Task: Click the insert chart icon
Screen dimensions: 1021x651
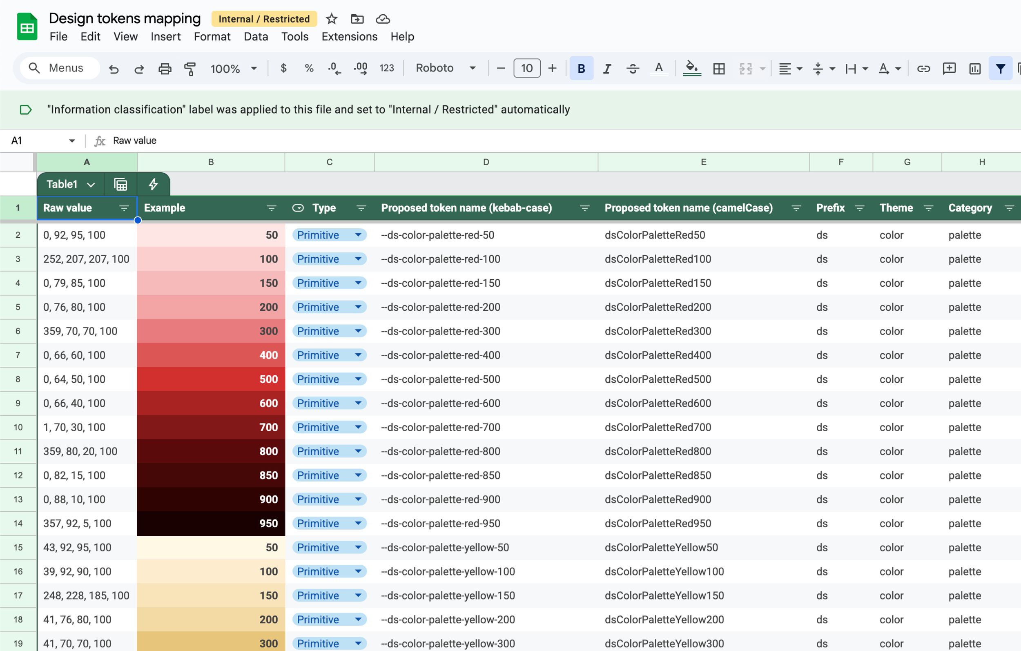Action: coord(974,68)
